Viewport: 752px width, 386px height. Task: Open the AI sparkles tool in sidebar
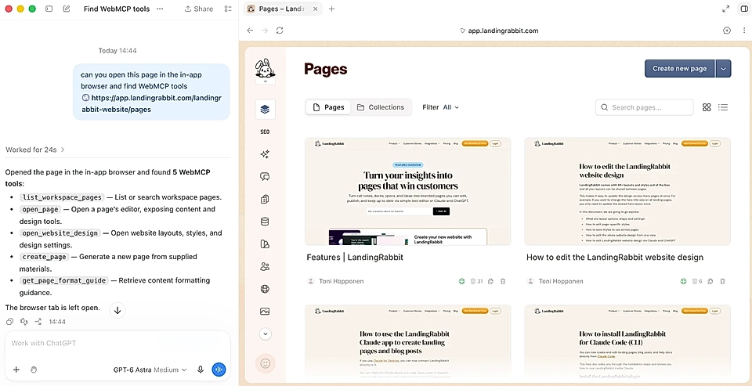coord(265,154)
